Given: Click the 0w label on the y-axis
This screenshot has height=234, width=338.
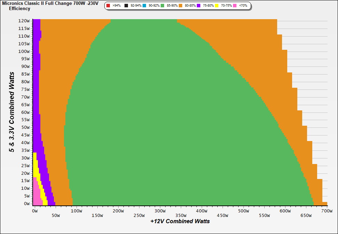Looking at the screenshot, I should [x=26, y=204].
